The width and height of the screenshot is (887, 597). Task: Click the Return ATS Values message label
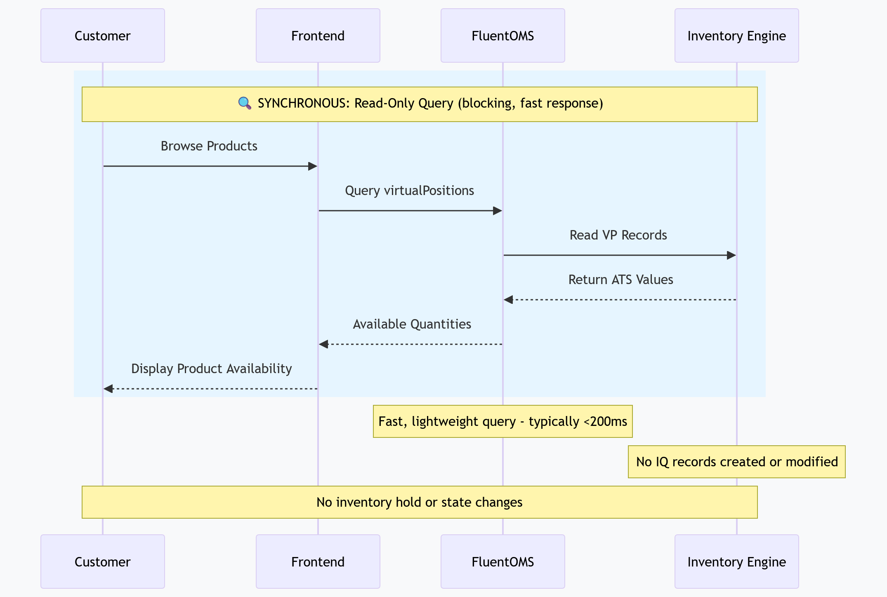620,280
